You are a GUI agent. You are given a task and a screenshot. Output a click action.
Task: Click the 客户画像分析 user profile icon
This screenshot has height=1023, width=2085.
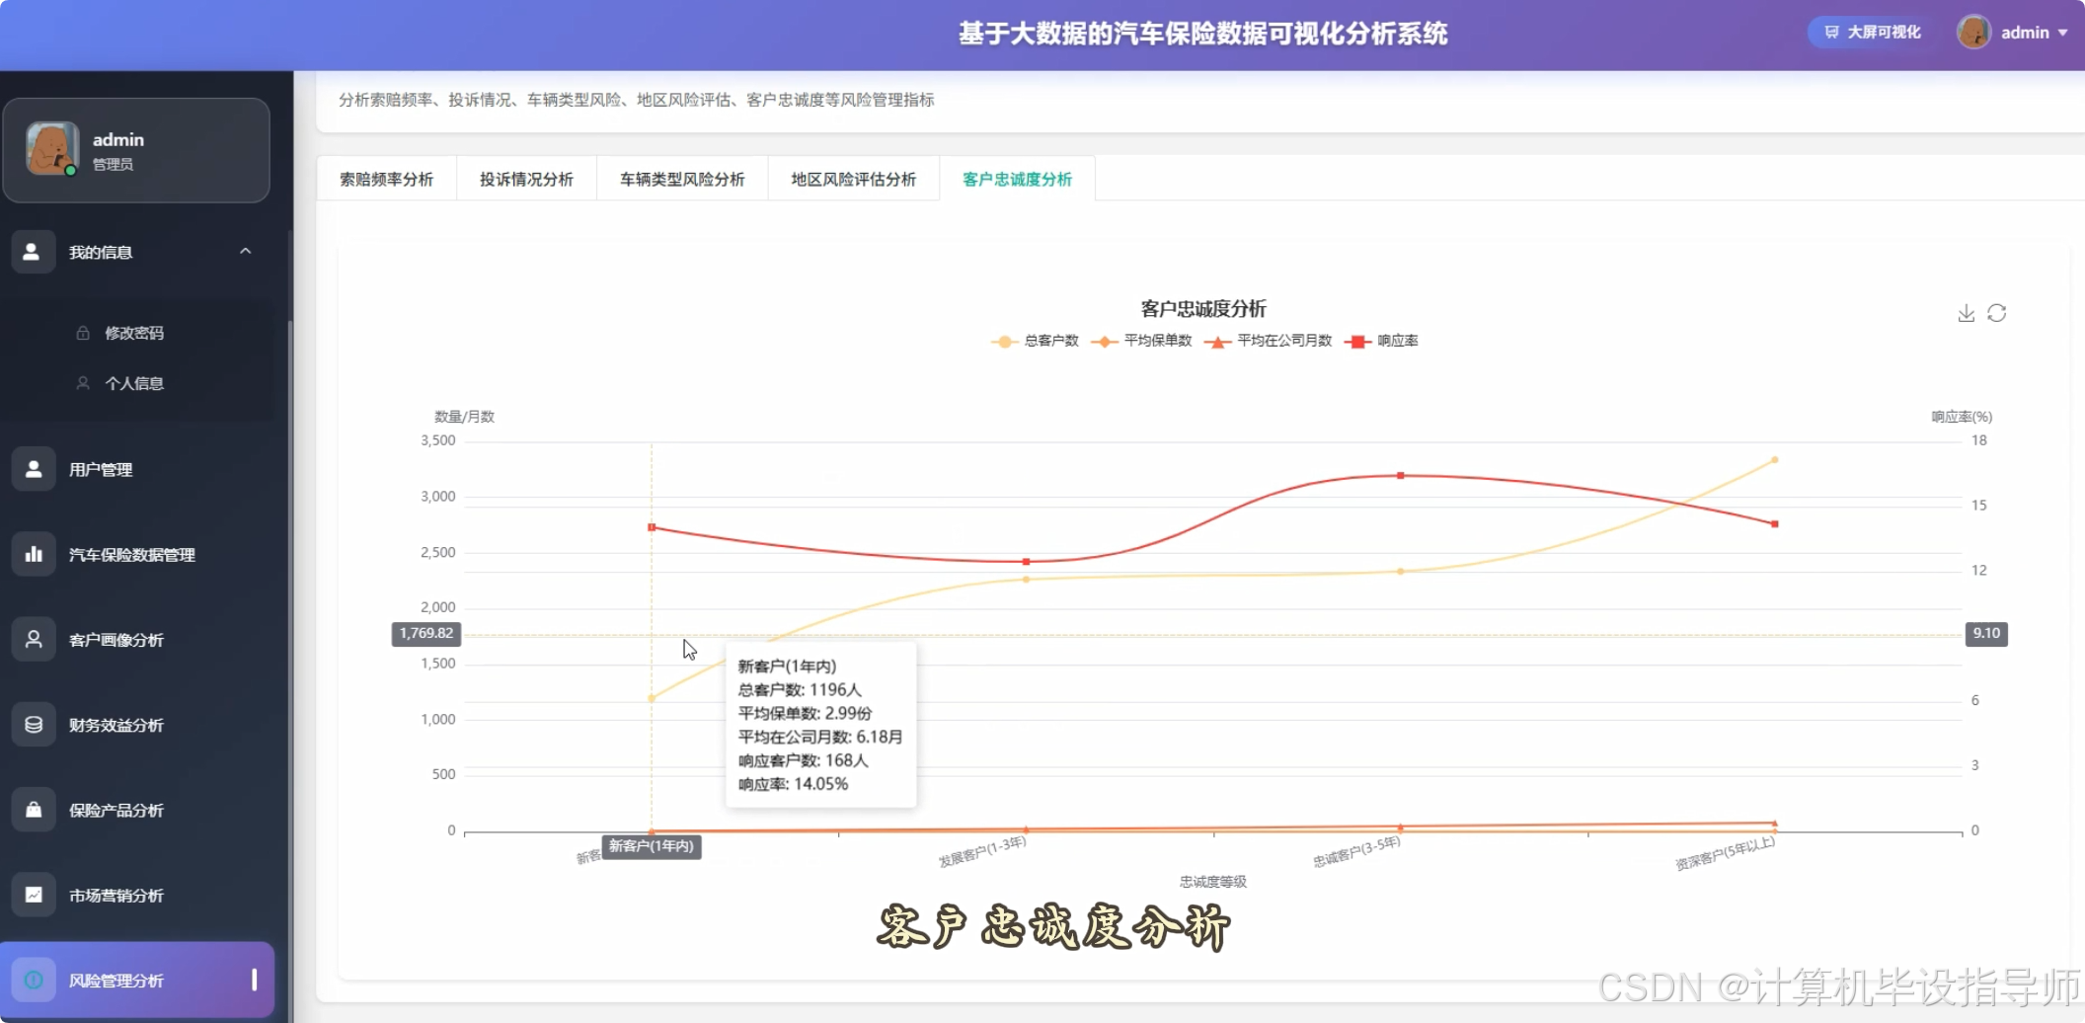pos(33,639)
